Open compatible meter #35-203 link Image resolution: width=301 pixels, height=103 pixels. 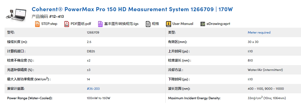93,89
